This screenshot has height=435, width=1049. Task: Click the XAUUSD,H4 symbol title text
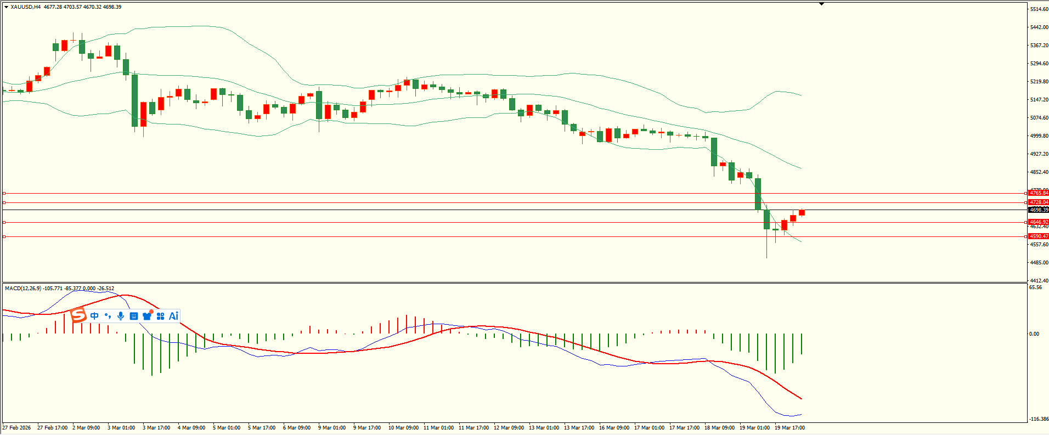click(x=25, y=7)
